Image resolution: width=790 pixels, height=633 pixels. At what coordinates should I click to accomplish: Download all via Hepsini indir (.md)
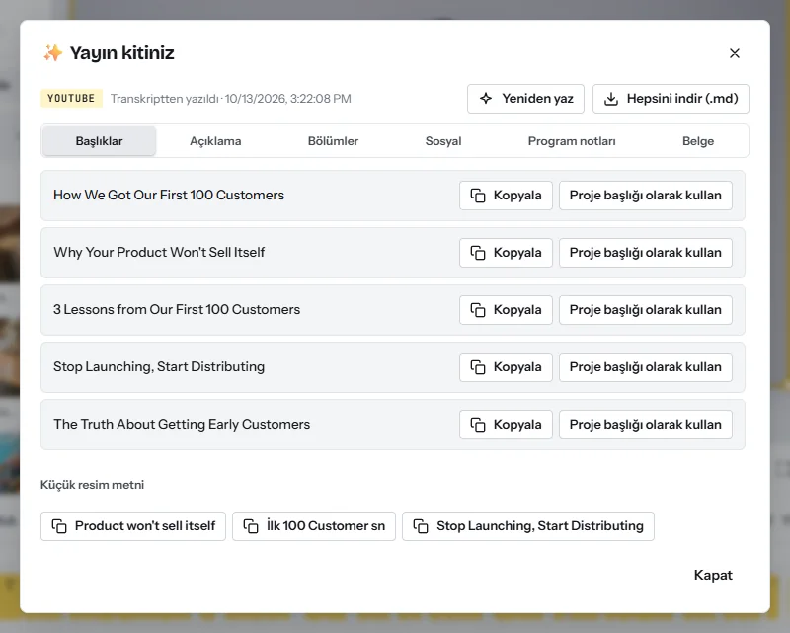point(671,99)
